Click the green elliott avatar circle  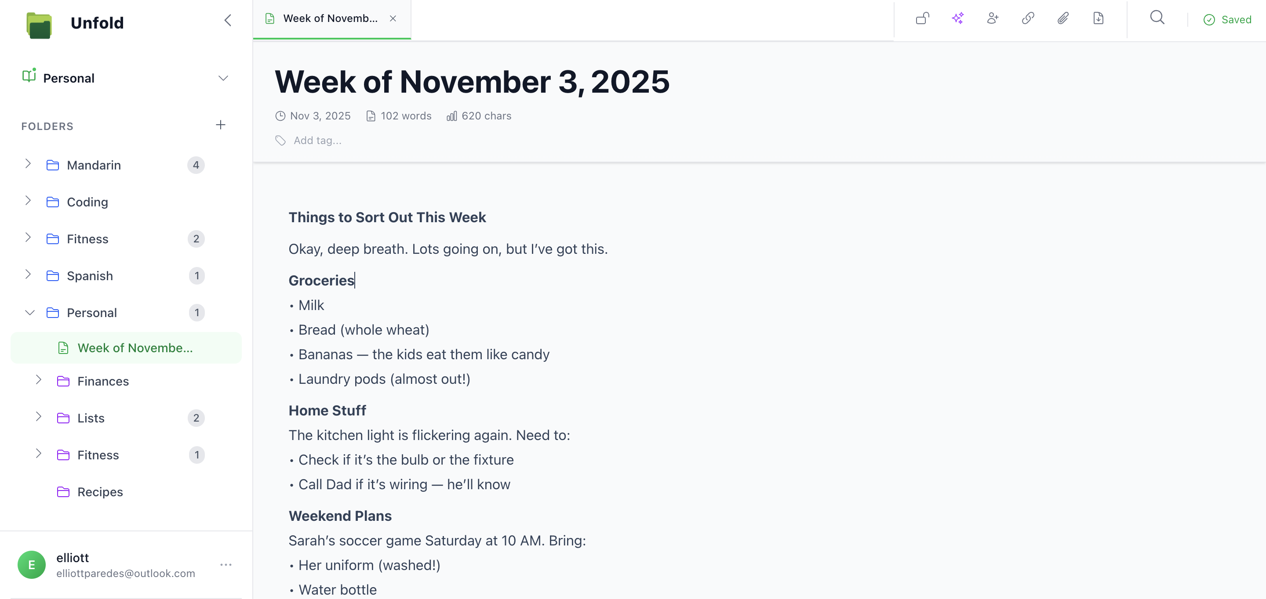tap(32, 565)
